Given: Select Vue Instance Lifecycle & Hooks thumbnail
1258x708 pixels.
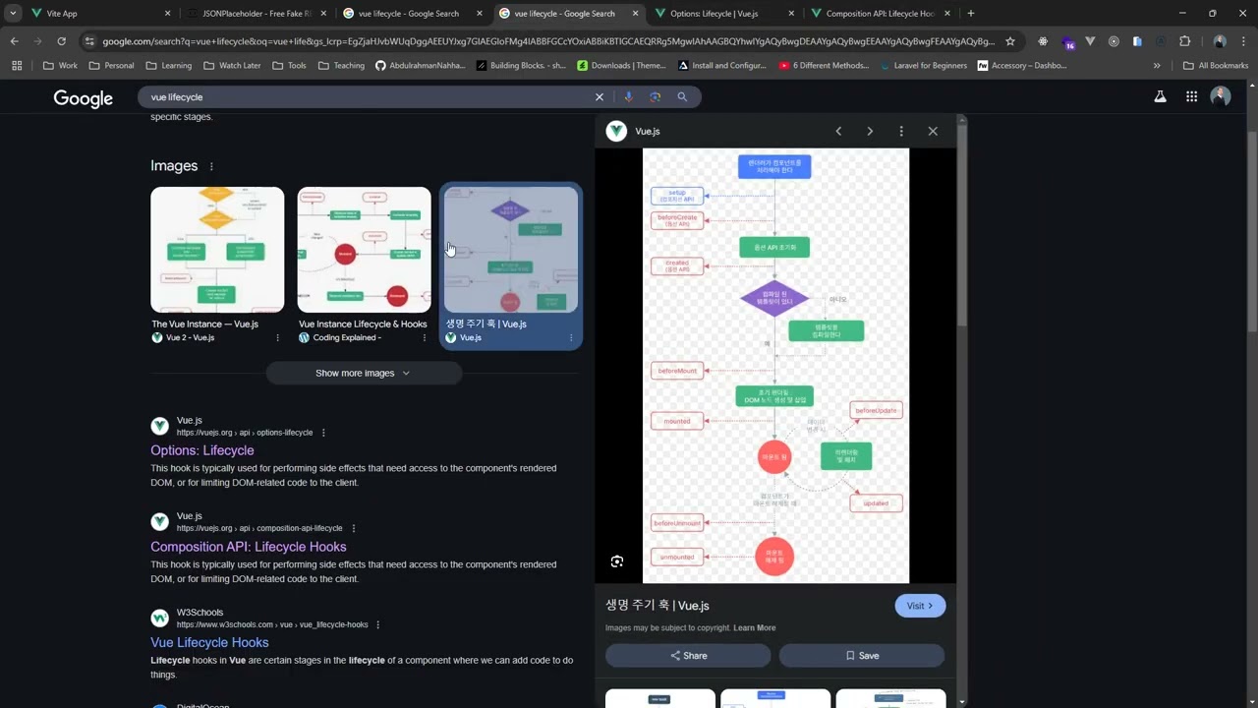Looking at the screenshot, I should coord(365,250).
